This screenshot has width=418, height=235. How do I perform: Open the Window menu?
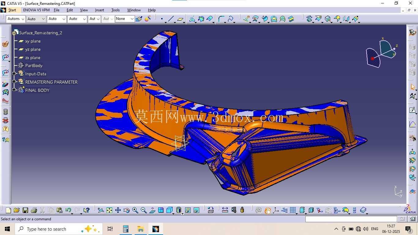[134, 10]
